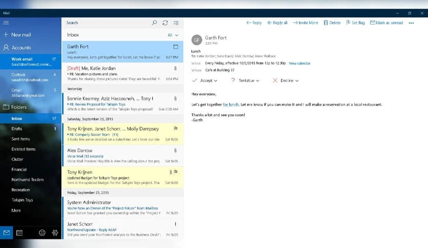Viewport: 428px width, 248px height.
Task: Open the Tailspin Toys folder
Action: (31, 200)
